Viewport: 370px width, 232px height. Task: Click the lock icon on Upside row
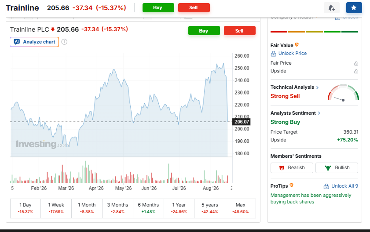[356, 72]
